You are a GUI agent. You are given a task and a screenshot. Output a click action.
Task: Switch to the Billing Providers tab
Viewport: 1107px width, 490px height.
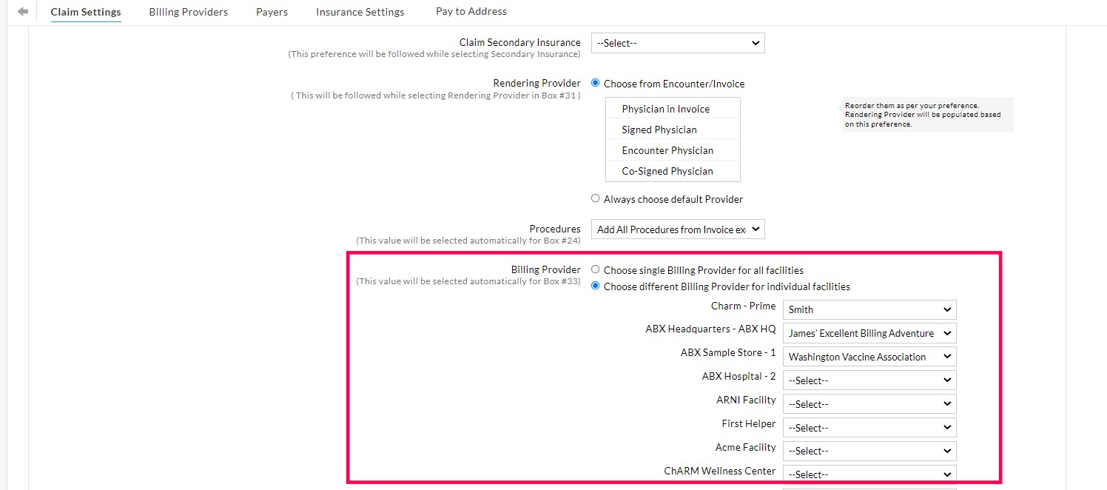[188, 12]
